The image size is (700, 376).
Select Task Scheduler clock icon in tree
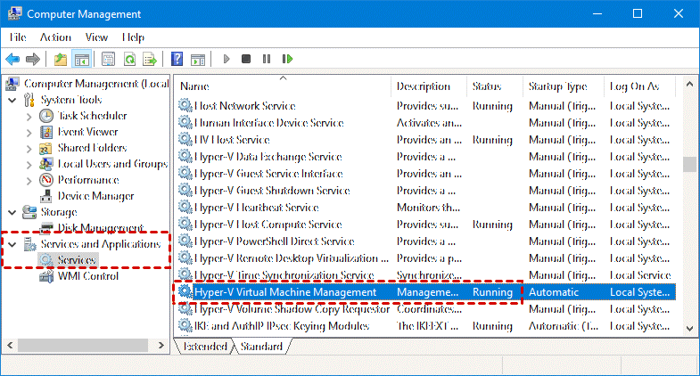pyautogui.click(x=46, y=116)
